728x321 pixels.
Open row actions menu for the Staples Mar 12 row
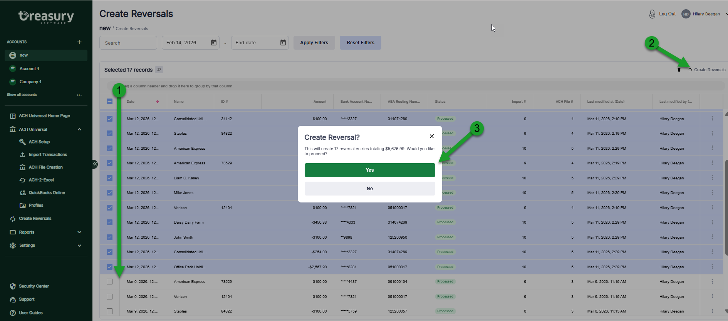click(712, 133)
